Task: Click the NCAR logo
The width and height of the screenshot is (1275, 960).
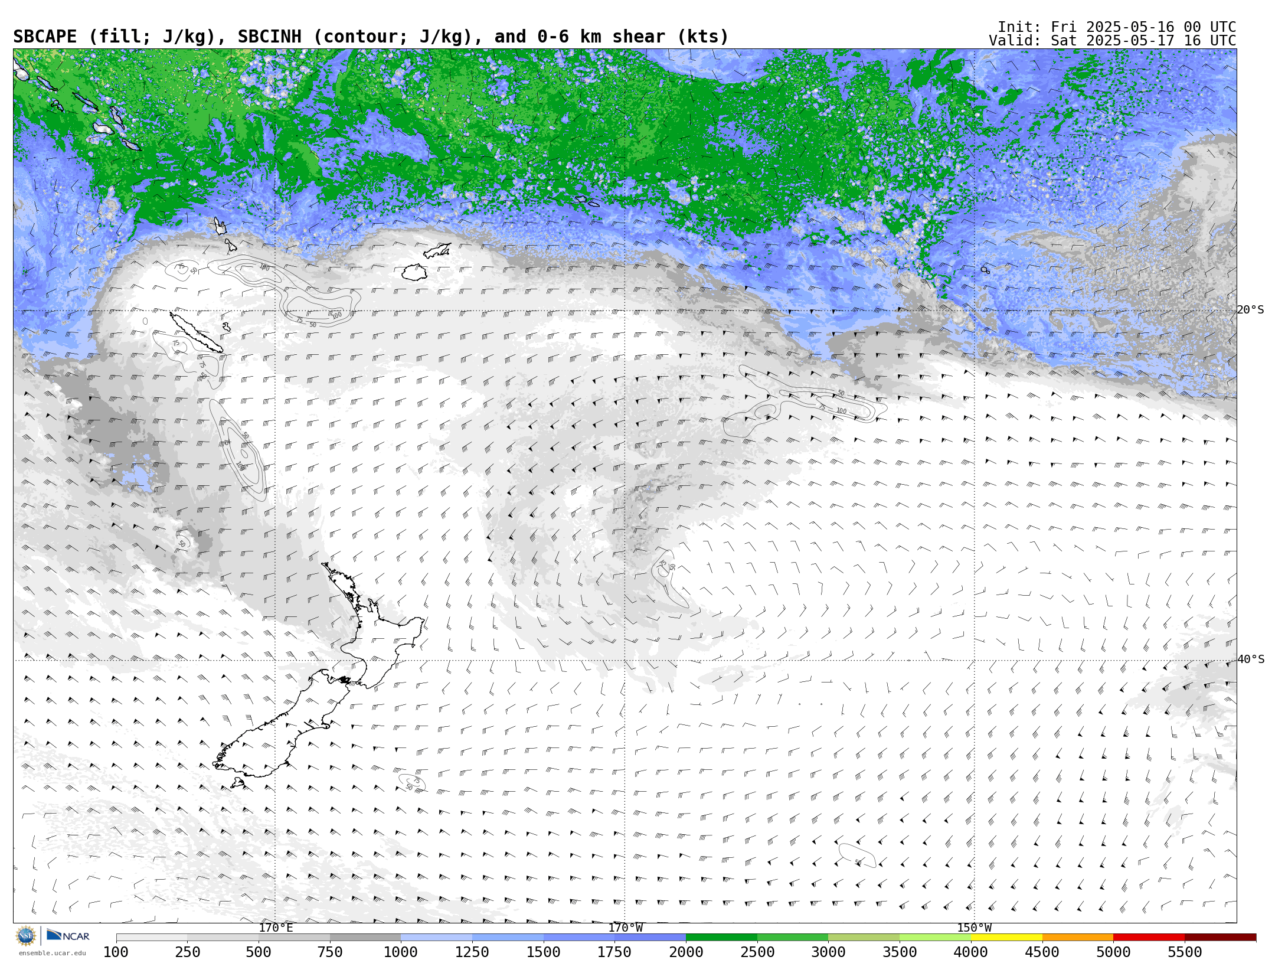Action: 68,935
